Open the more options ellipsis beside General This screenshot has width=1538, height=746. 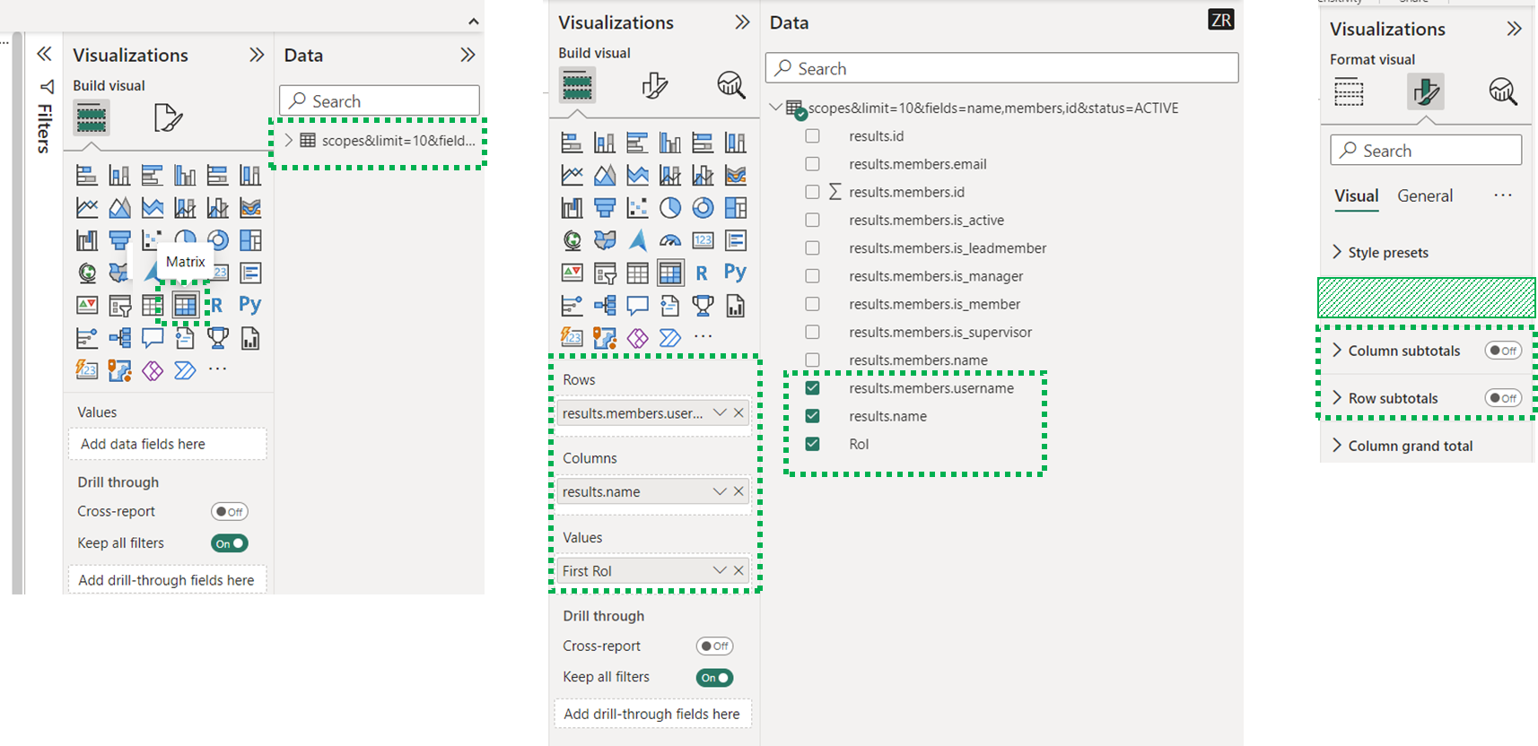[x=1502, y=195]
